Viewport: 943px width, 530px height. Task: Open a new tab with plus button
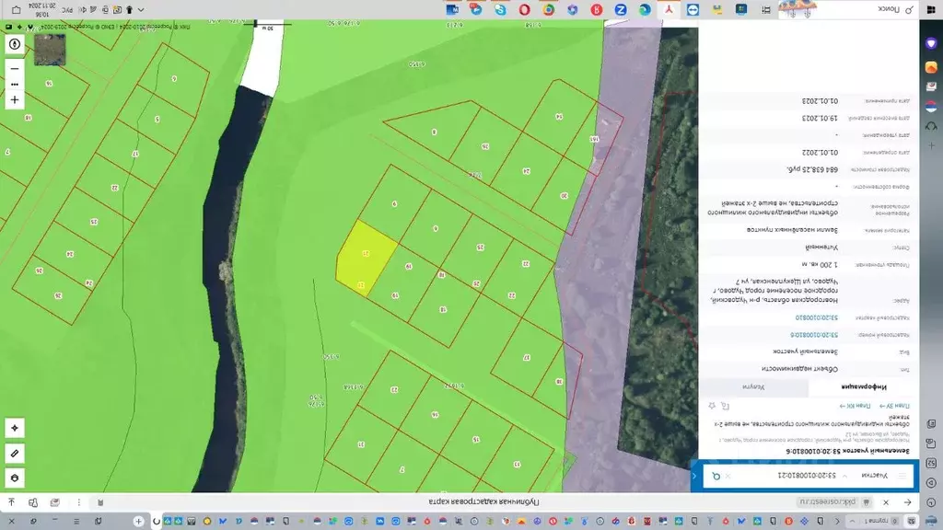coord(139,521)
